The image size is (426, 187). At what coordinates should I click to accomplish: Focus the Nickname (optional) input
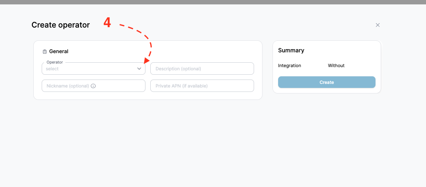click(x=93, y=86)
